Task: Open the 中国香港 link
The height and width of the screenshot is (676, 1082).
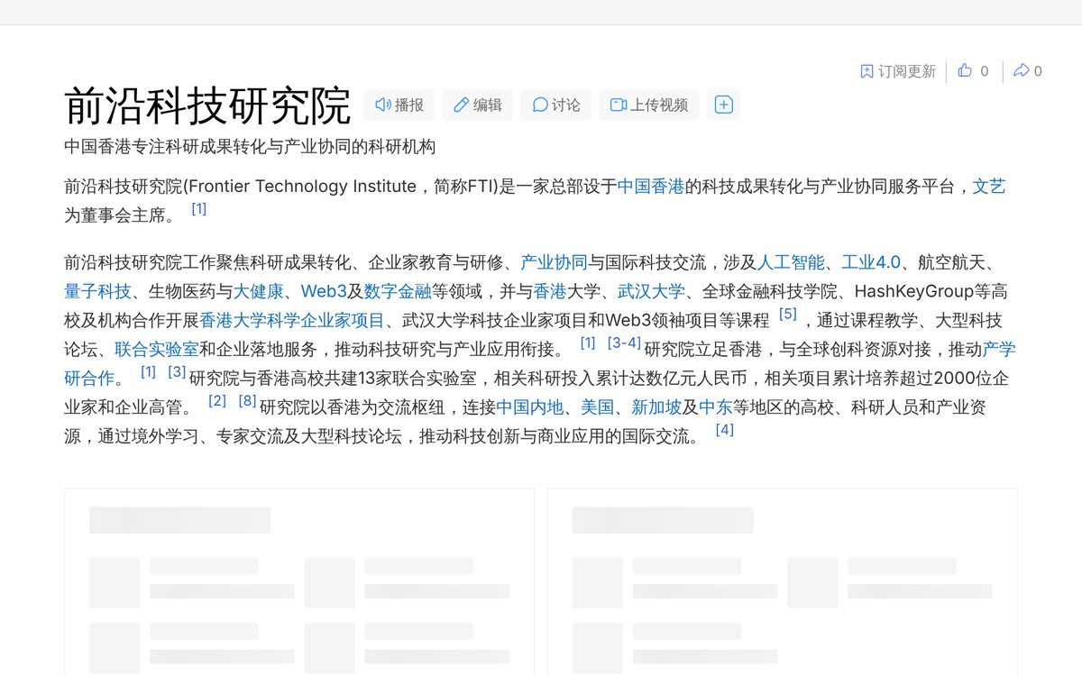Action: click(651, 187)
